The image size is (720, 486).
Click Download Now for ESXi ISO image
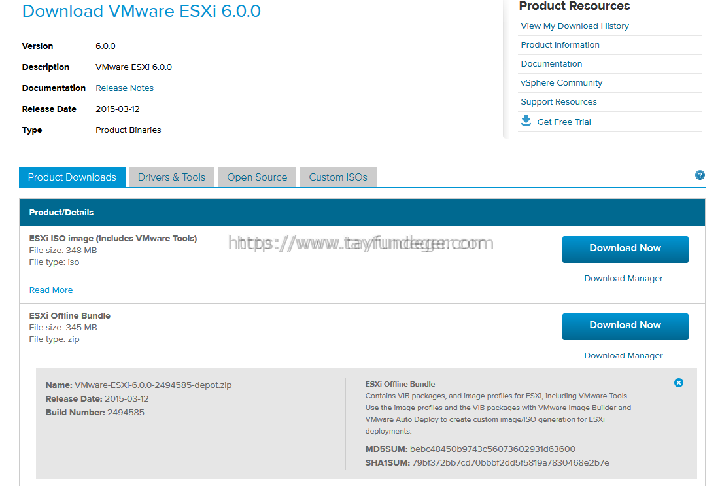(x=625, y=249)
